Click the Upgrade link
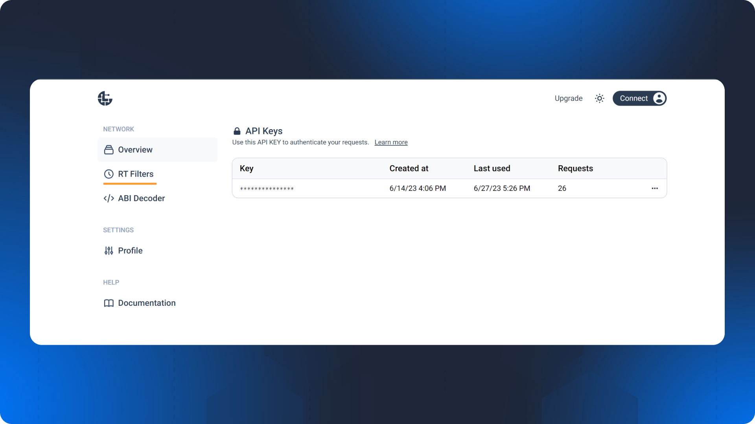 click(x=568, y=99)
